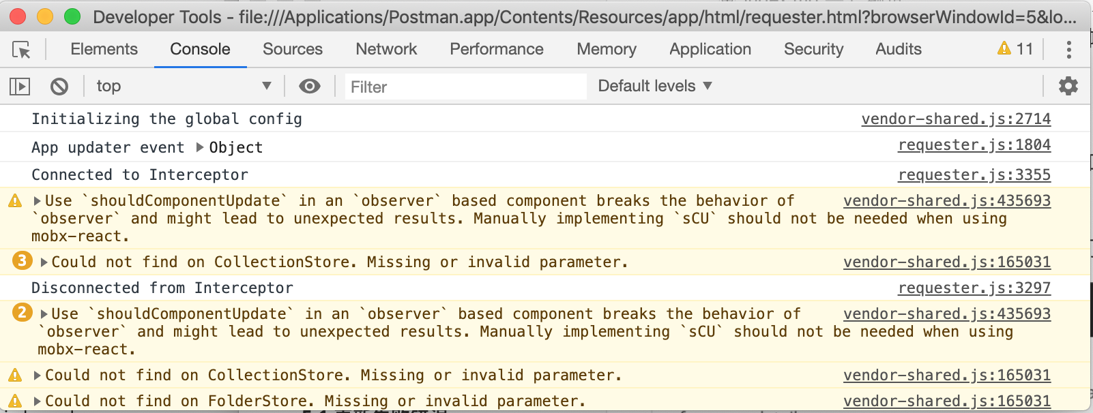The image size is (1093, 413).
Task: Open DevTools three-dot customize menu
Action: pos(1068,49)
